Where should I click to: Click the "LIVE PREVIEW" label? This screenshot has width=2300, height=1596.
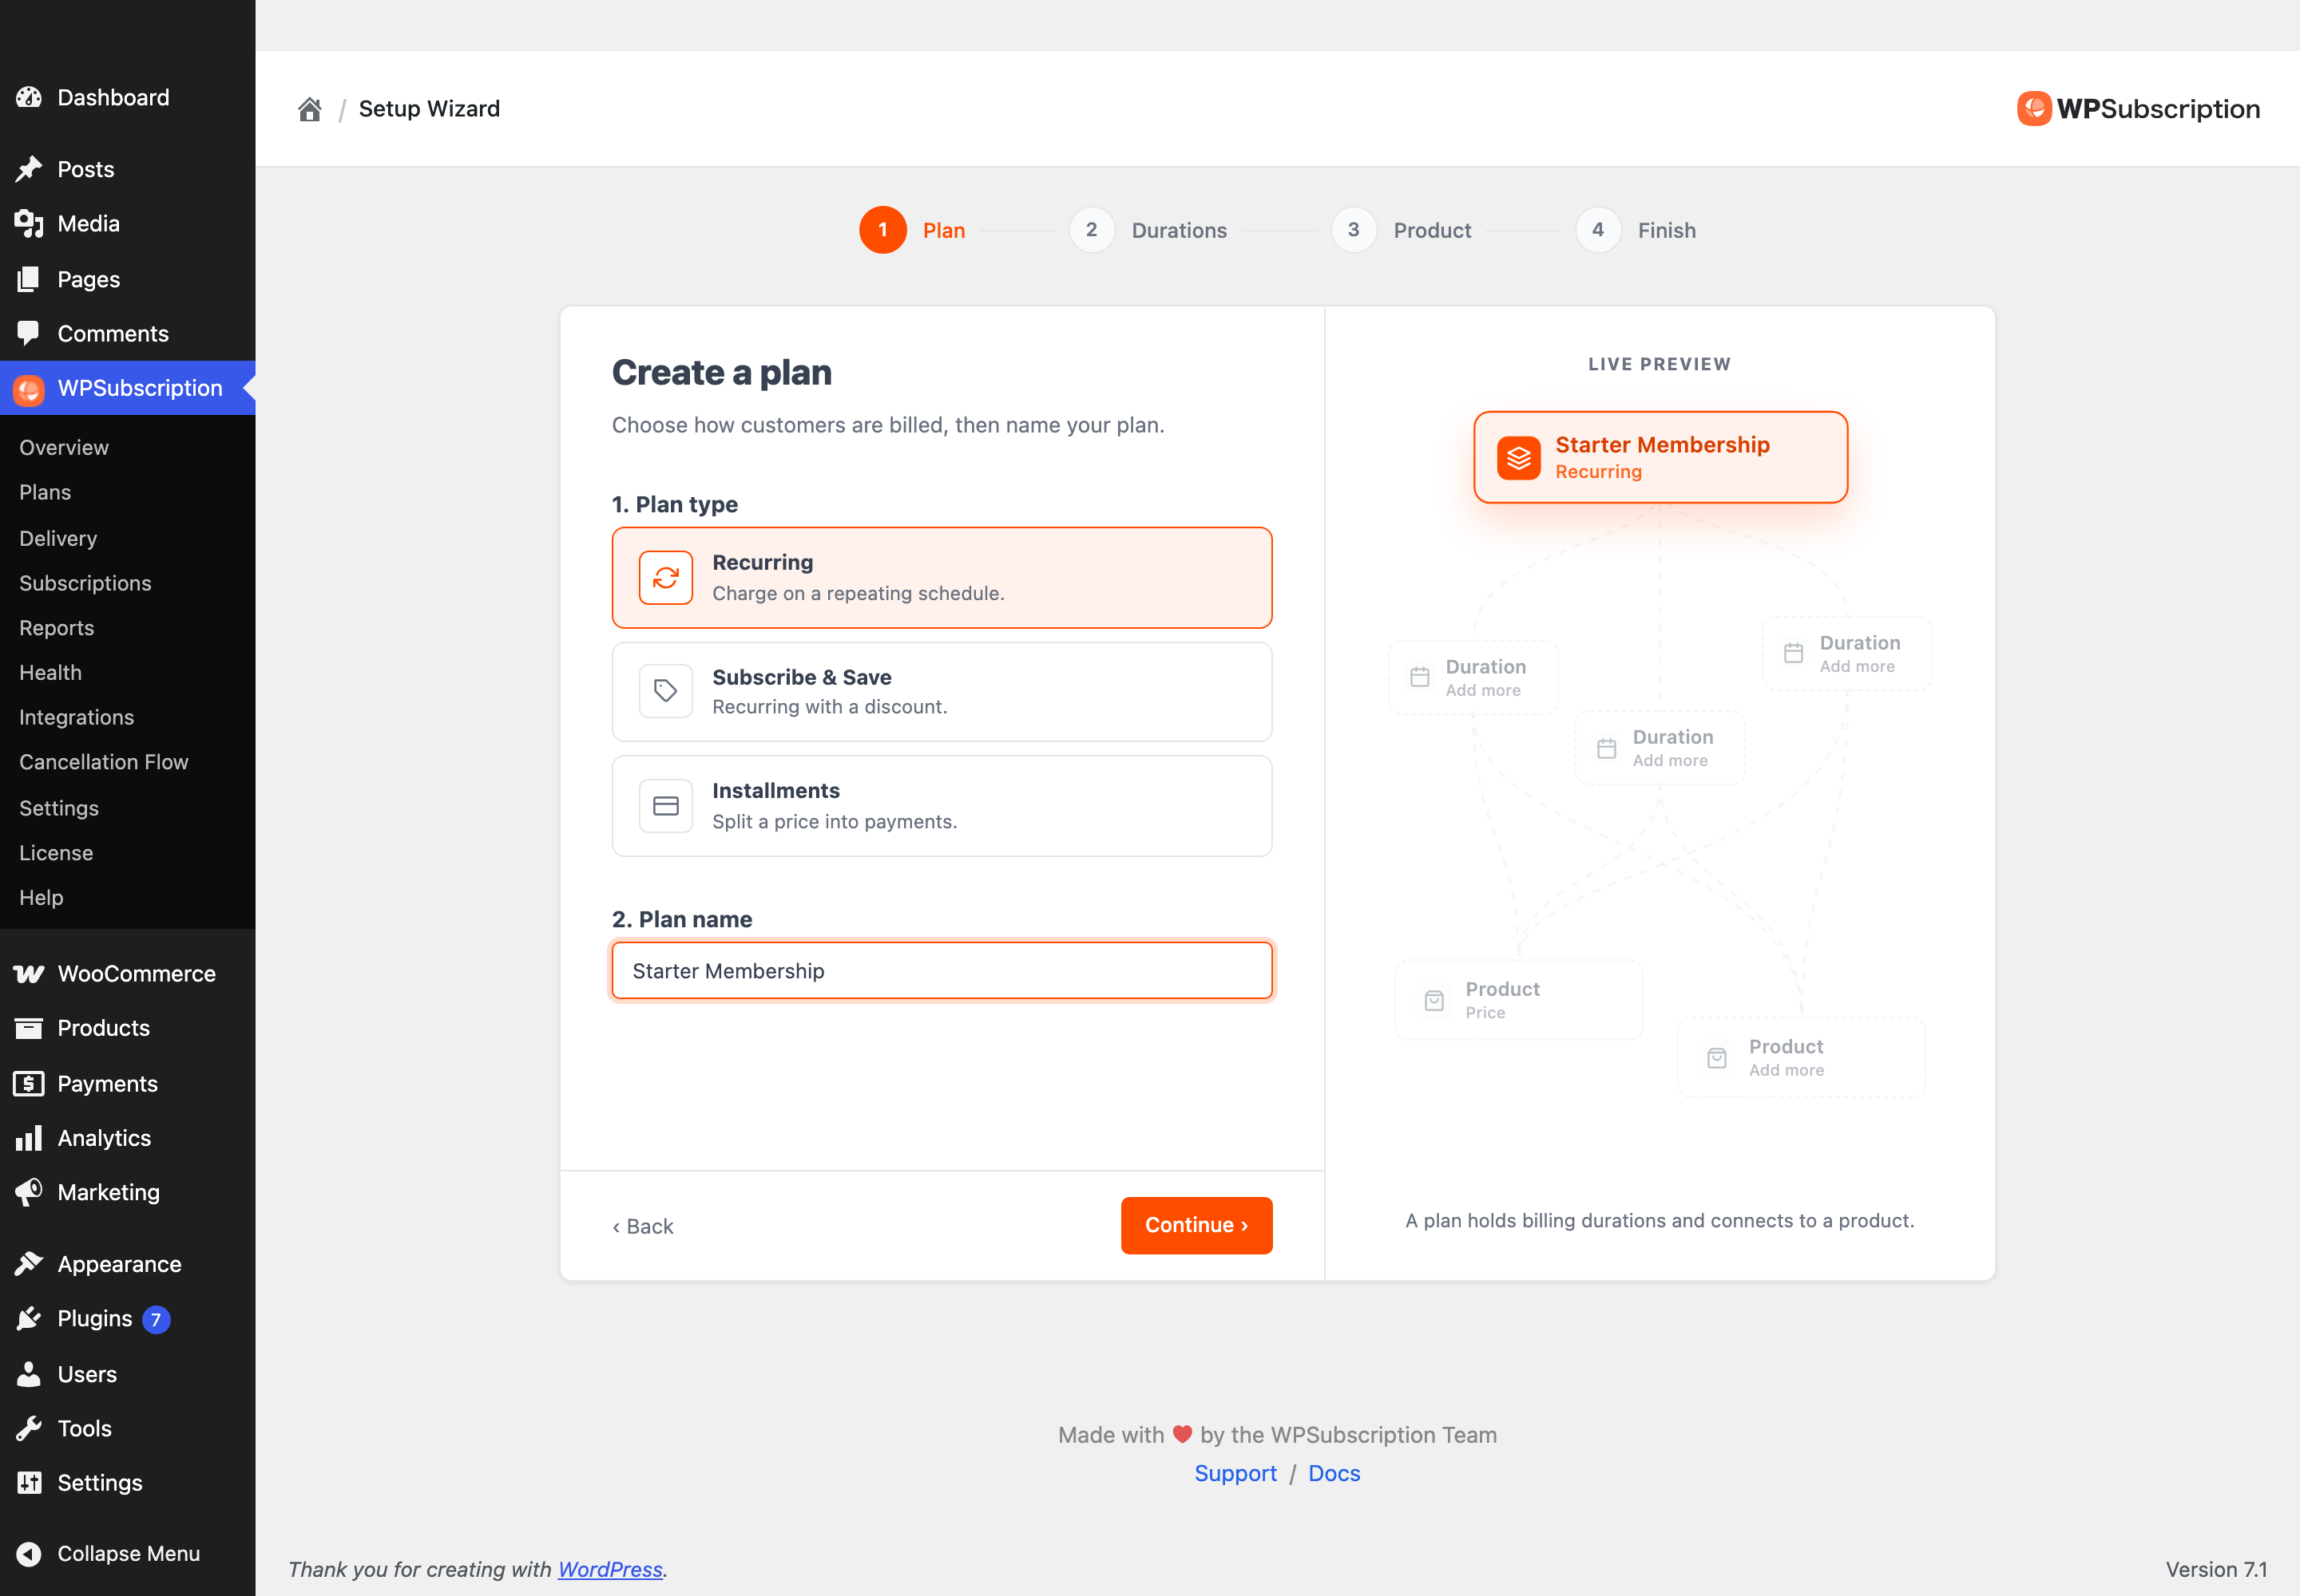1660,364
